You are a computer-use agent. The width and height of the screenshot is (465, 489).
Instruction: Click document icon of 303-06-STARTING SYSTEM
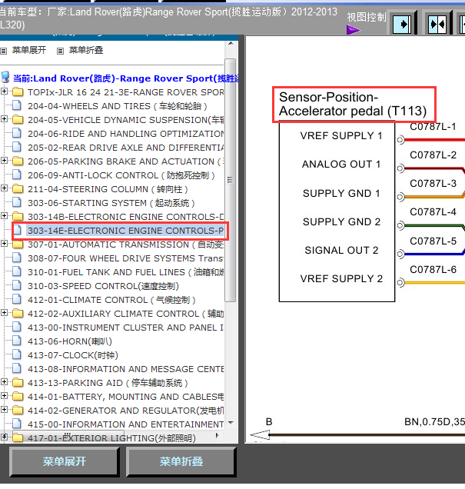tap(17, 202)
